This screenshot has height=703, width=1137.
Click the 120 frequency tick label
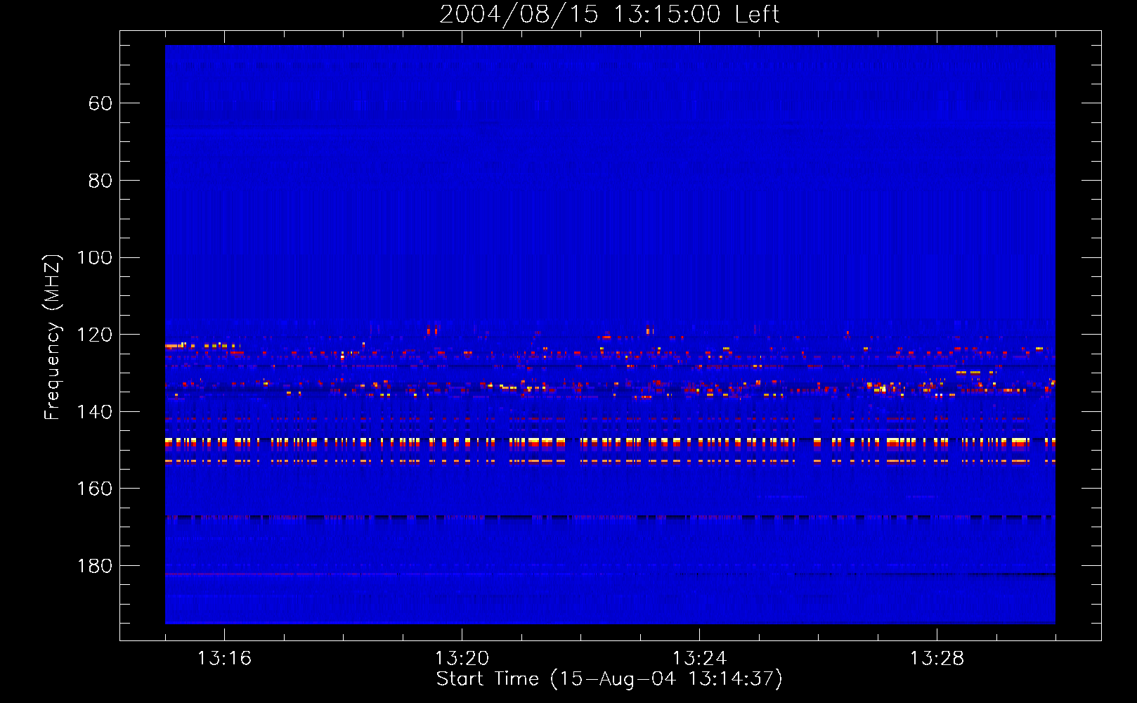[x=94, y=335]
